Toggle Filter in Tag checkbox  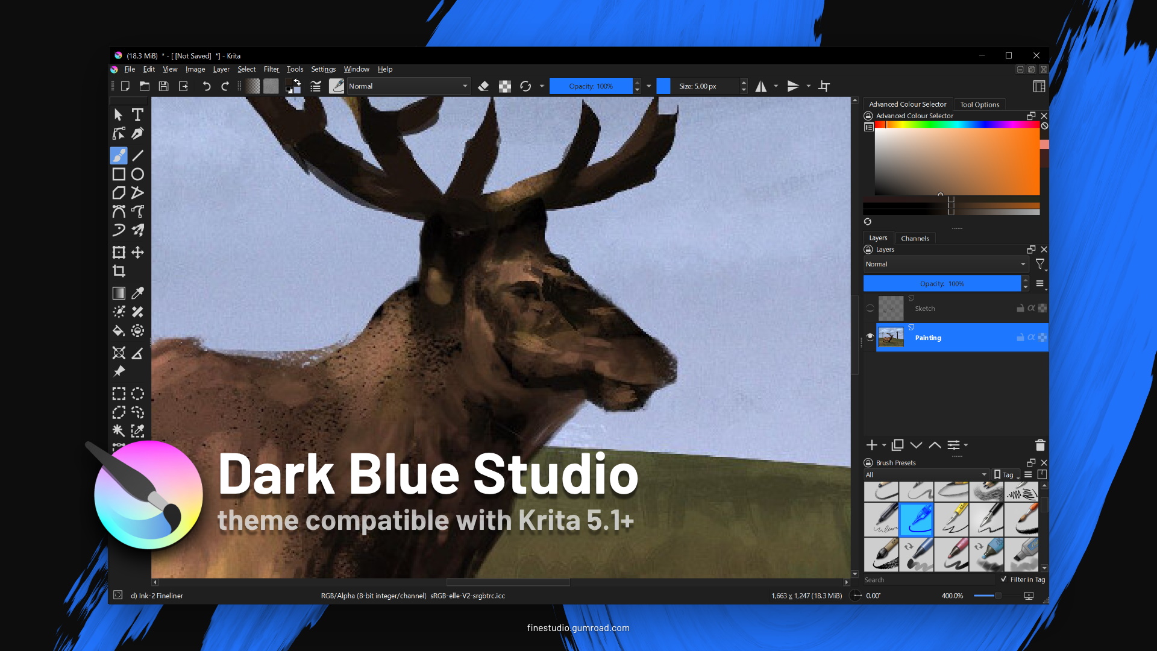1003,579
